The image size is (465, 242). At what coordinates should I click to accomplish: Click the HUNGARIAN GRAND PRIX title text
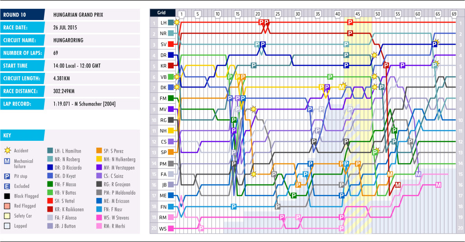click(78, 15)
